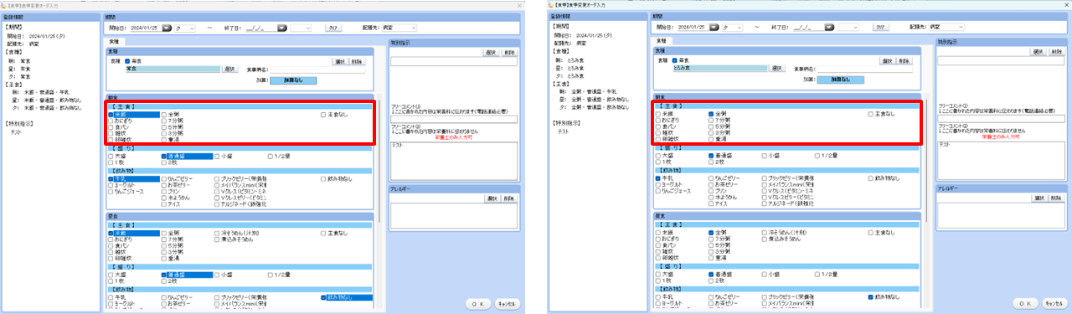Click 終了日 date field in right window
Screen dimensions: 1072x314
808,28
